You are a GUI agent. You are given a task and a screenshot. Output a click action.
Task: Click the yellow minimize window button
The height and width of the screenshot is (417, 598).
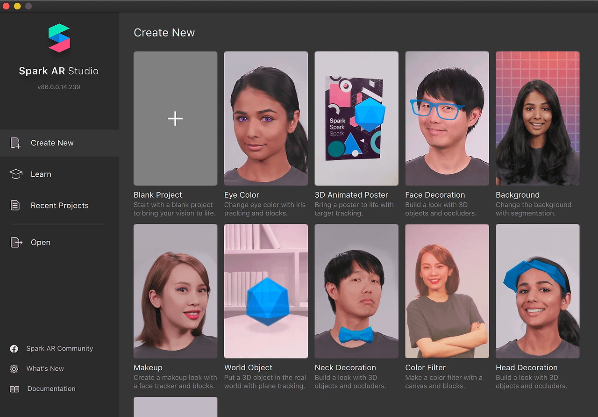point(17,6)
